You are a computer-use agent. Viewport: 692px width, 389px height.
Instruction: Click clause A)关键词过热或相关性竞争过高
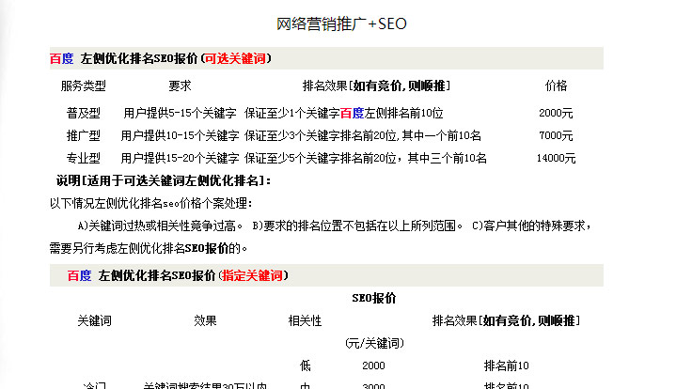pos(160,226)
